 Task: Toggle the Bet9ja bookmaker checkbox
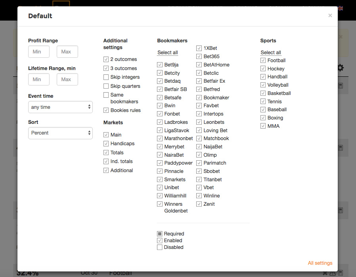click(160, 65)
